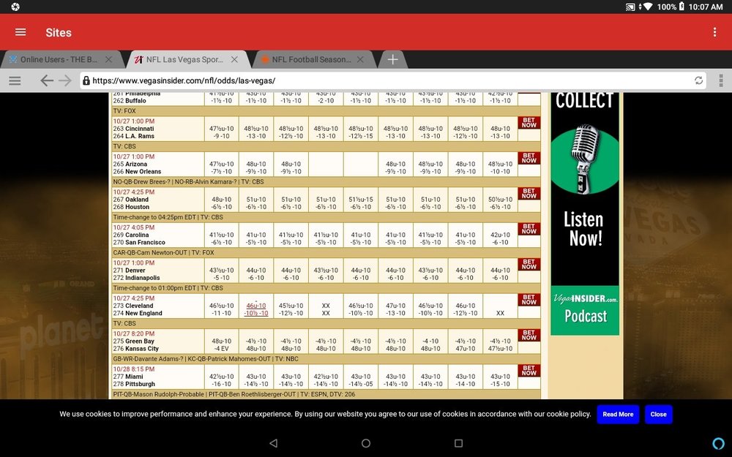732x457 pixels.
Task: Select the New England team name
Action: 143,314
